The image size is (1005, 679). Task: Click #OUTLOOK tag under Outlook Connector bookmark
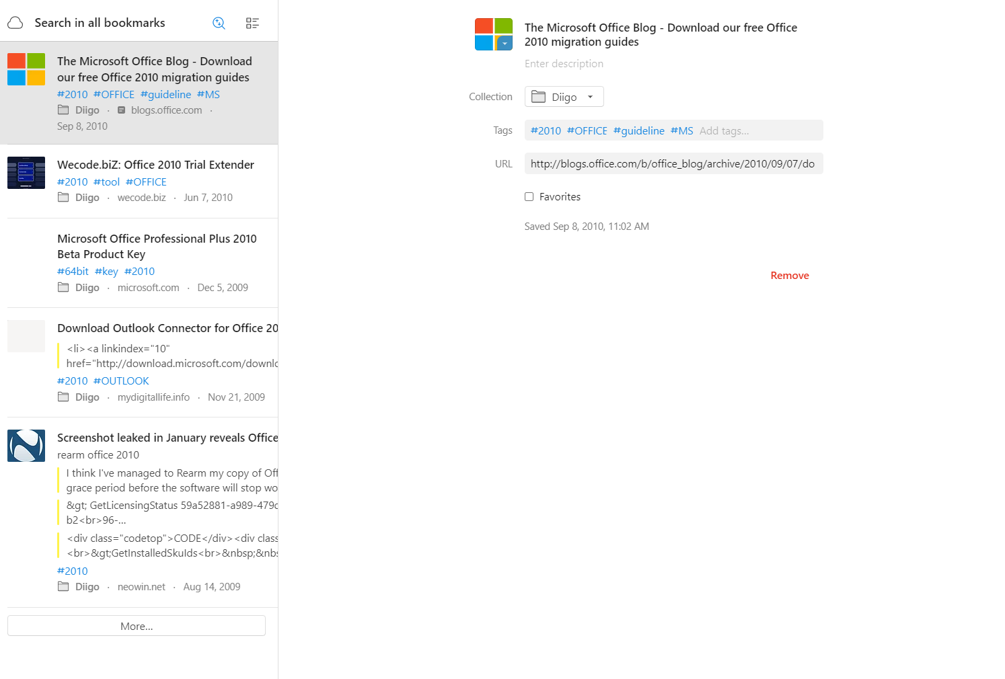pyautogui.click(x=121, y=381)
